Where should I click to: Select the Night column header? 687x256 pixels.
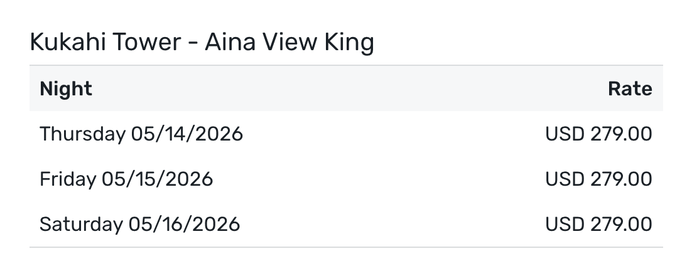point(66,89)
